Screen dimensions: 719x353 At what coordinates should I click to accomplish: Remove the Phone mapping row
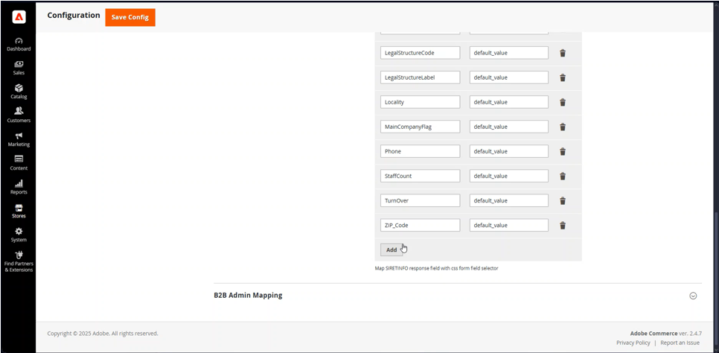[563, 151]
